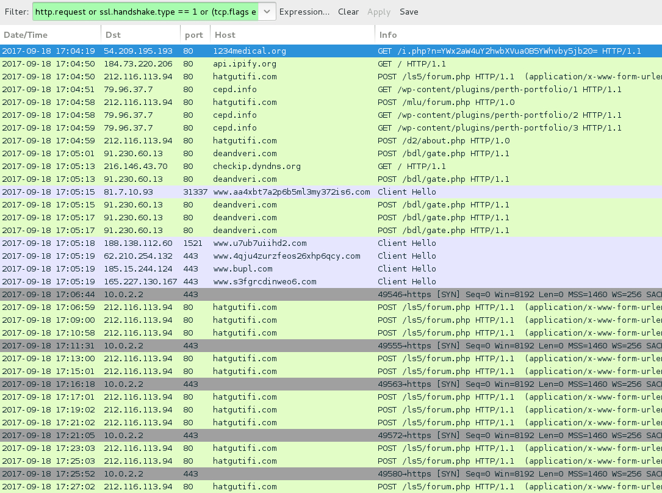This screenshot has width=662, height=493.
Task: Click destination IP 62.210.254.132
Action: point(138,256)
